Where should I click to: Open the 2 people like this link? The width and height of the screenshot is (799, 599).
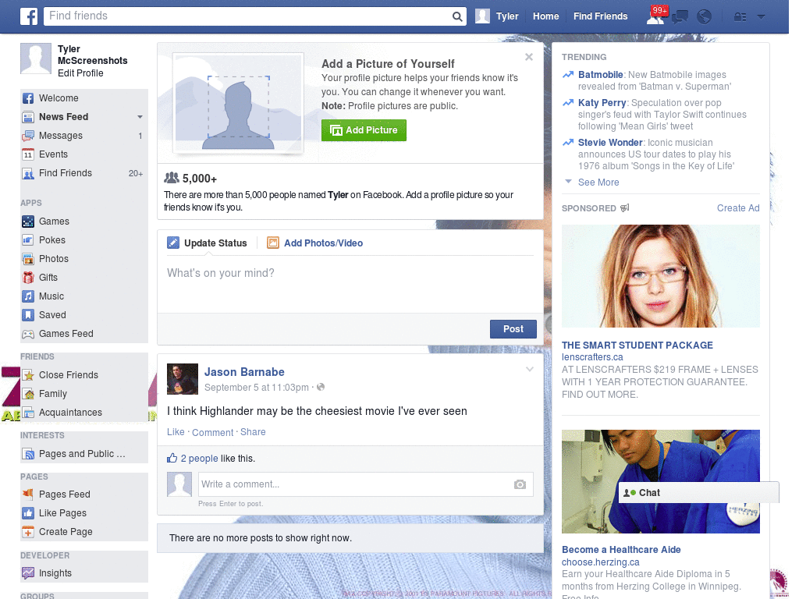pos(199,459)
